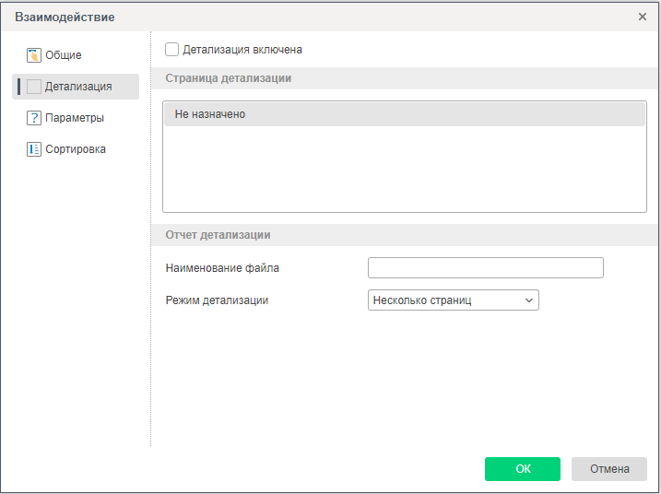The image size is (661, 494).
Task: Click the icon next to Детализация
Action: (34, 87)
